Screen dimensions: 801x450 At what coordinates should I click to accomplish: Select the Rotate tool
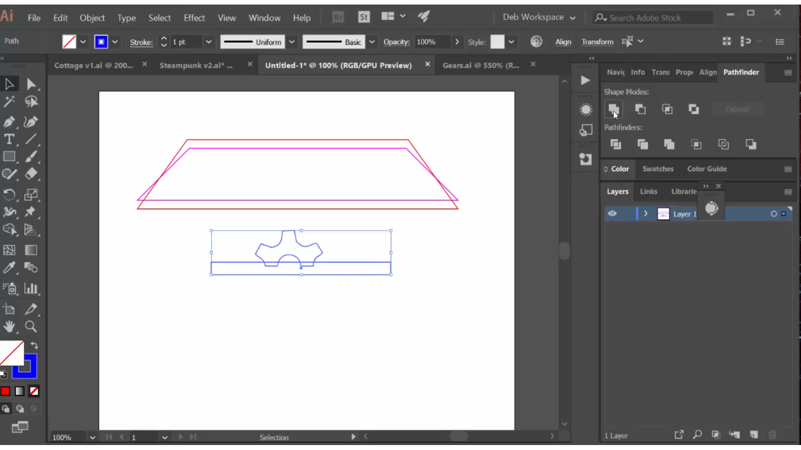point(9,195)
